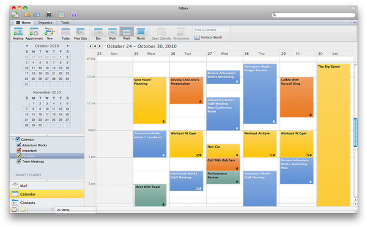Viewport: 367px width, 227px height.
Task: Click the Print icon
Action: tap(49, 15)
